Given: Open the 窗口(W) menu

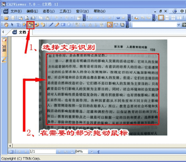Looking at the screenshot, I should pos(82,11).
